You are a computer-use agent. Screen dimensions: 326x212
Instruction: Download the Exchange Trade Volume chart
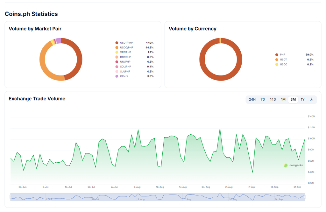tap(311, 99)
